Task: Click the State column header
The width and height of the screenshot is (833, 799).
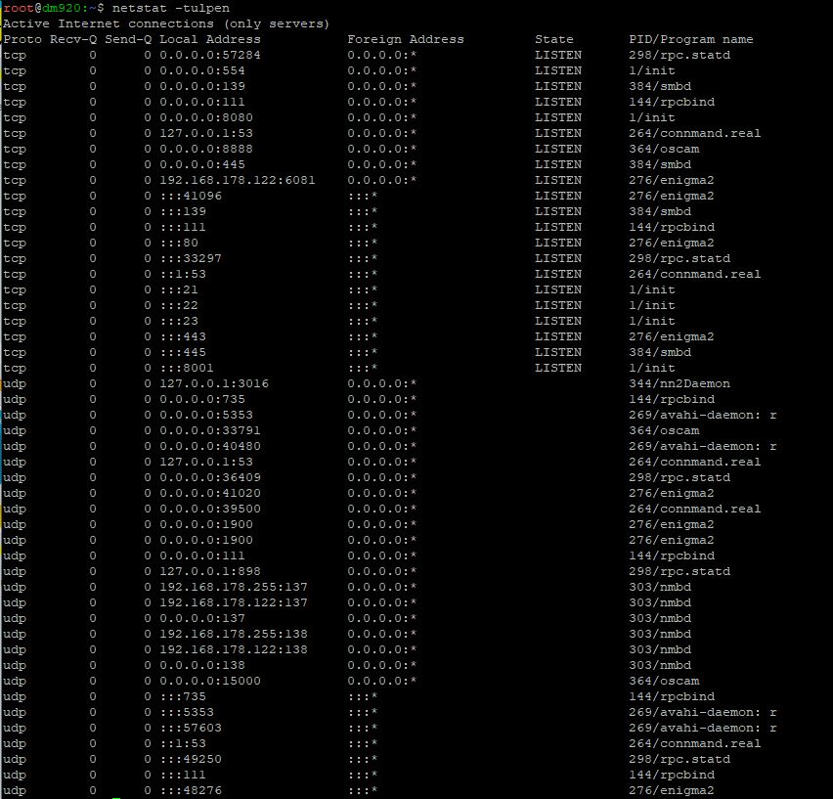Action: coord(554,39)
